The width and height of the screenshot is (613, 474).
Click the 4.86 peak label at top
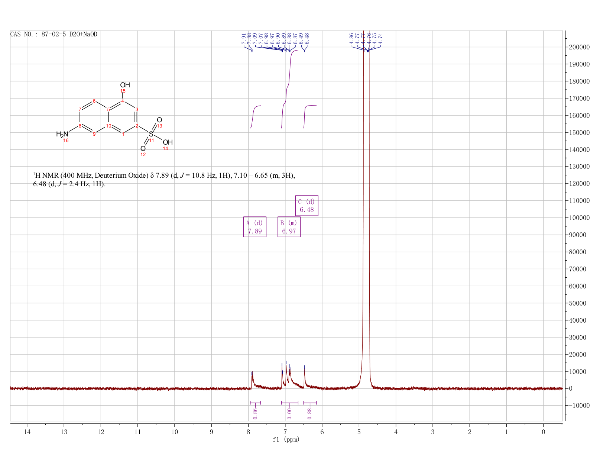click(351, 39)
